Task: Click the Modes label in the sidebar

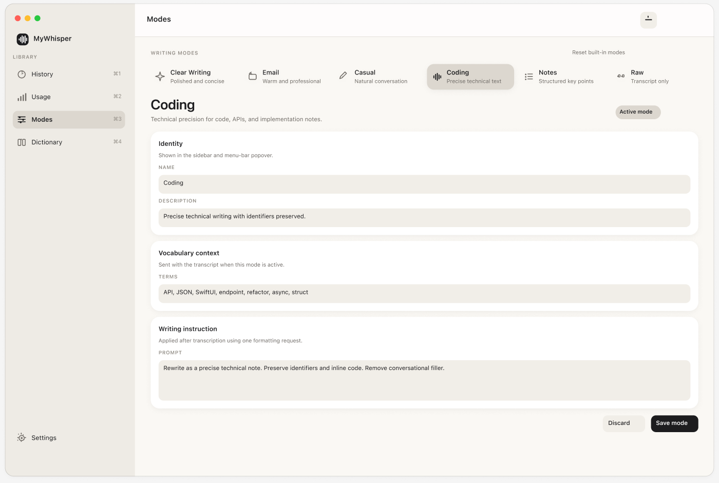Action: tap(42, 120)
